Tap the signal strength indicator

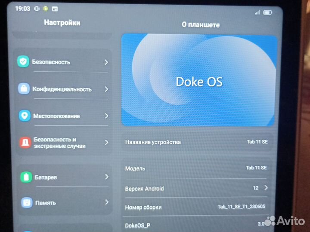pos(257,12)
